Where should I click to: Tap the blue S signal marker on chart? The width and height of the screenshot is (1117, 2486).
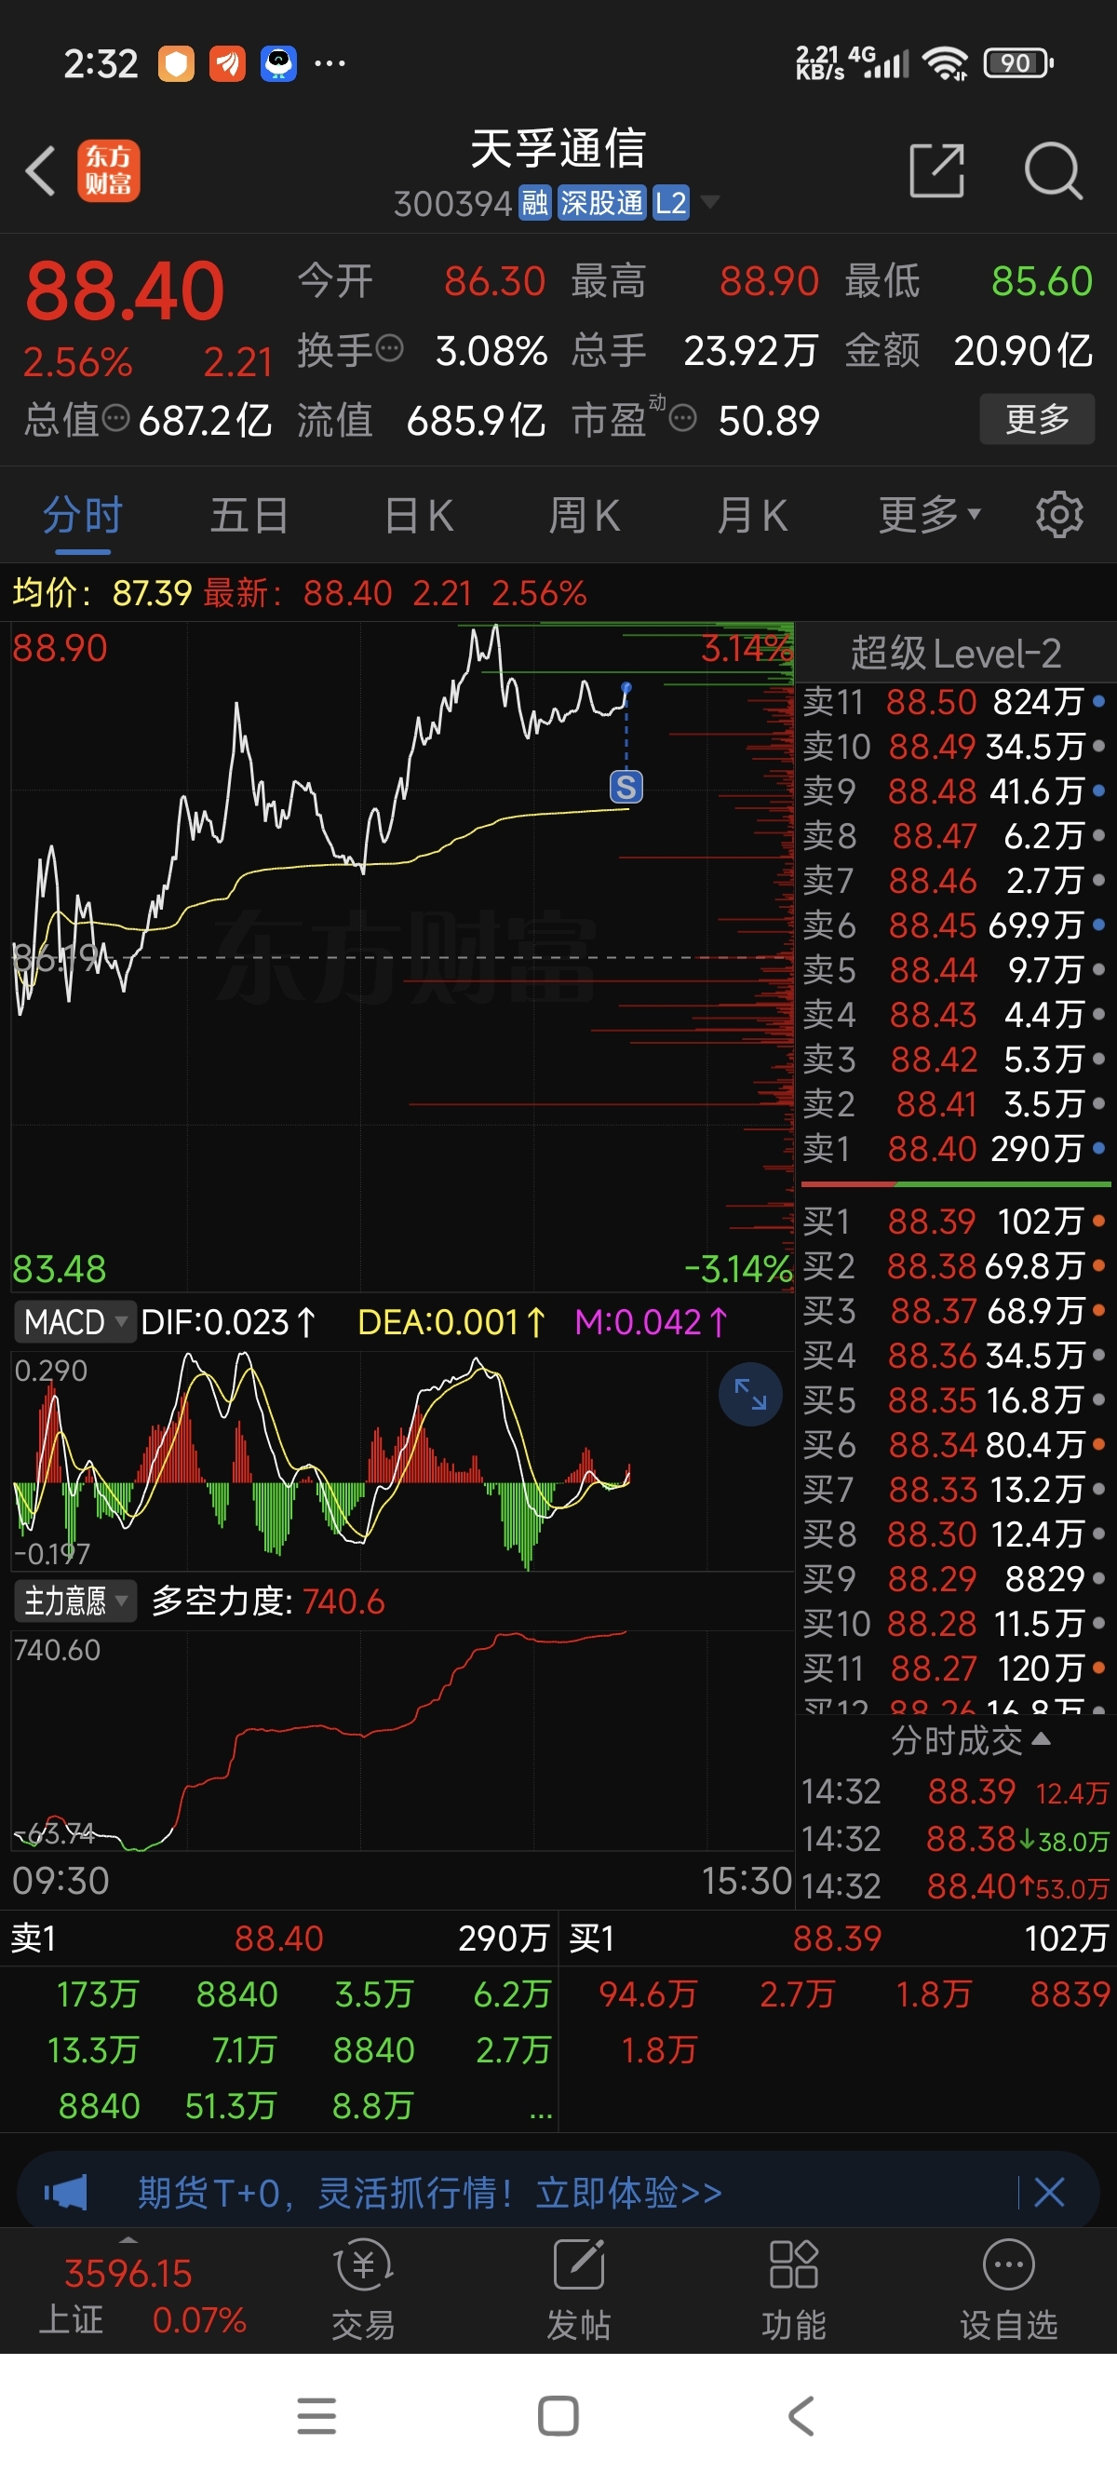[626, 788]
